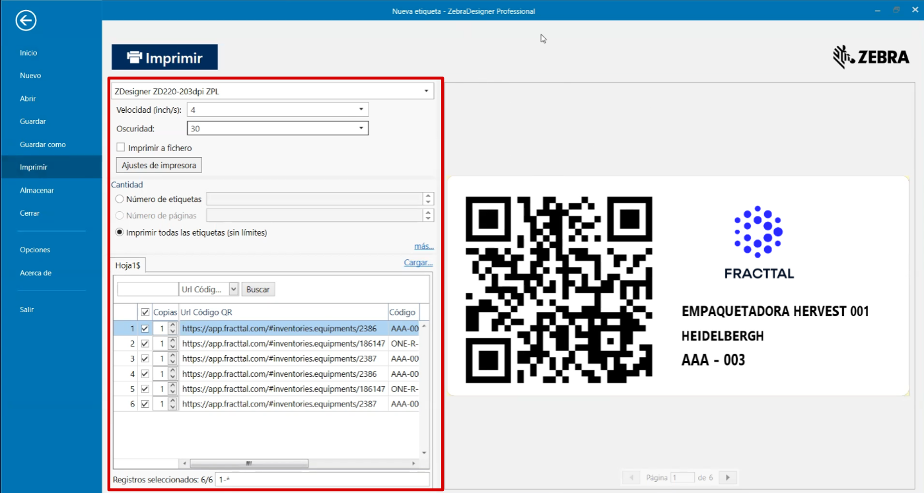This screenshot has width=924, height=493.
Task: Click the back arrow circle icon
Action: click(26, 21)
